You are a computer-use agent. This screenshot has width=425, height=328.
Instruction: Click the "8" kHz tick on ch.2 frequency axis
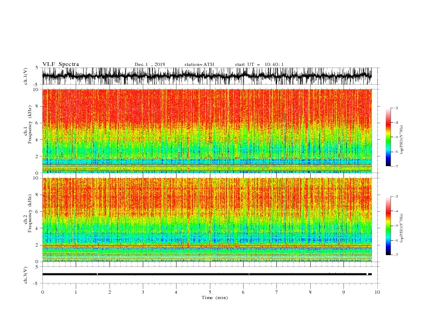(x=38, y=195)
